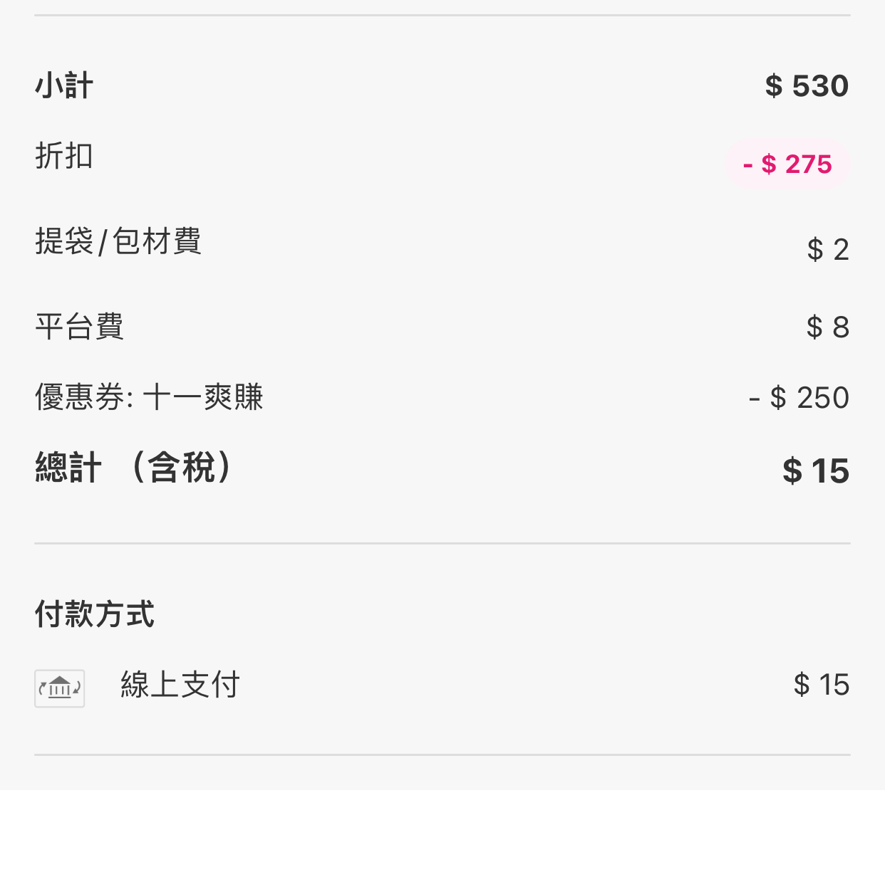Click the 小計 subtotal label

tap(64, 86)
